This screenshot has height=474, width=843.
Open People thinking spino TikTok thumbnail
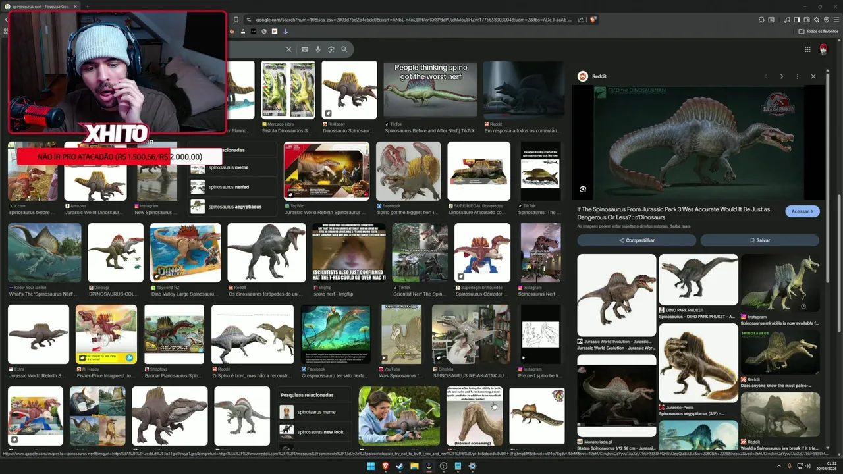(429, 90)
